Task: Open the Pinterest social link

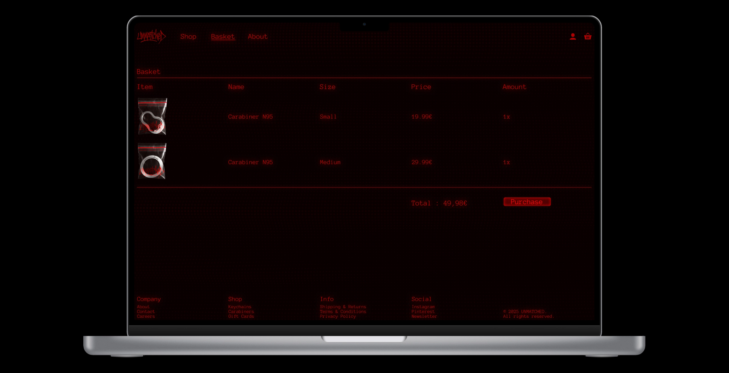Action: point(423,311)
